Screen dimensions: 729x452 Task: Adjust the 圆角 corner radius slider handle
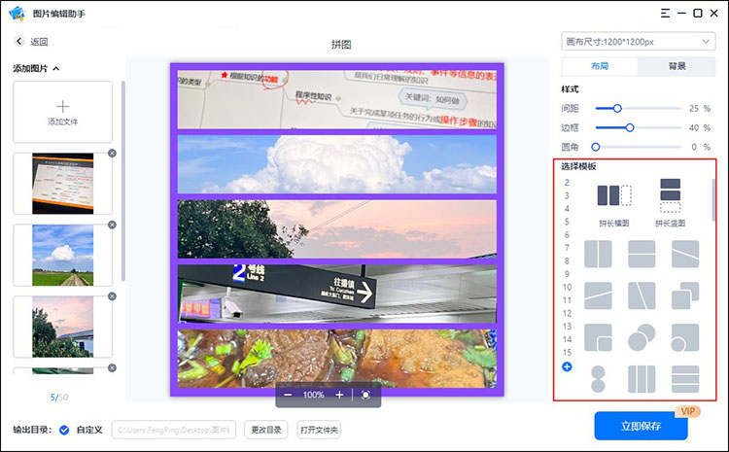pos(595,147)
